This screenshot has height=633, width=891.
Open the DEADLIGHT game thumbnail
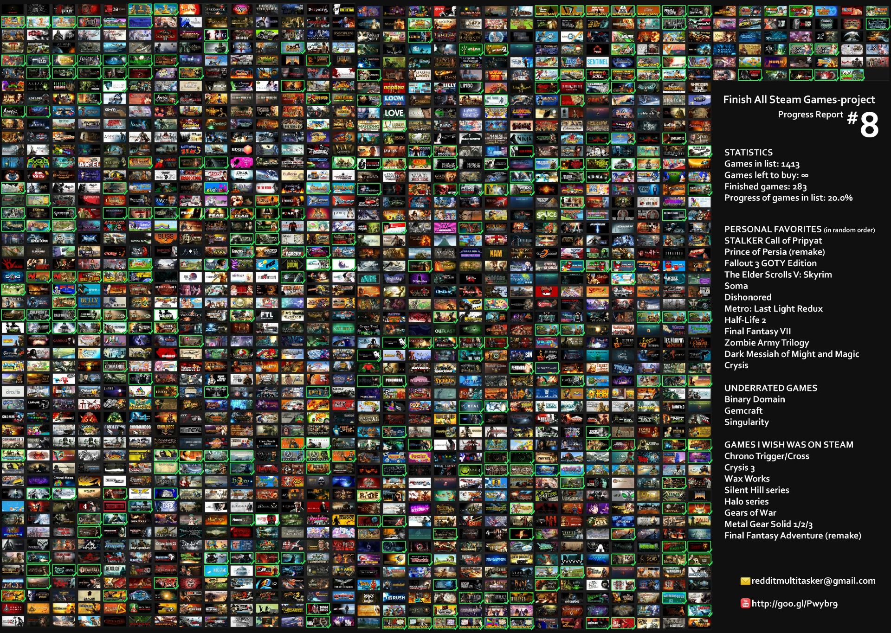click(114, 569)
